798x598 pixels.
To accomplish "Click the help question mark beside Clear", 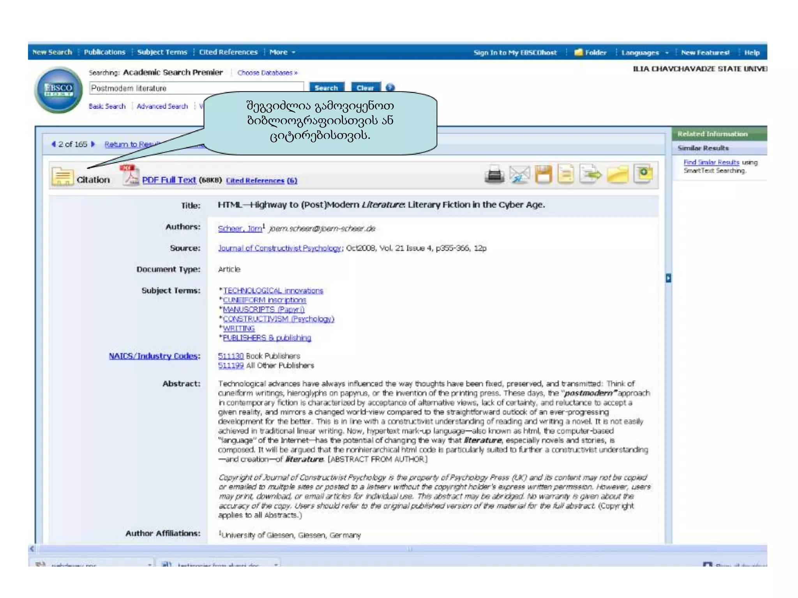I will pos(390,88).
